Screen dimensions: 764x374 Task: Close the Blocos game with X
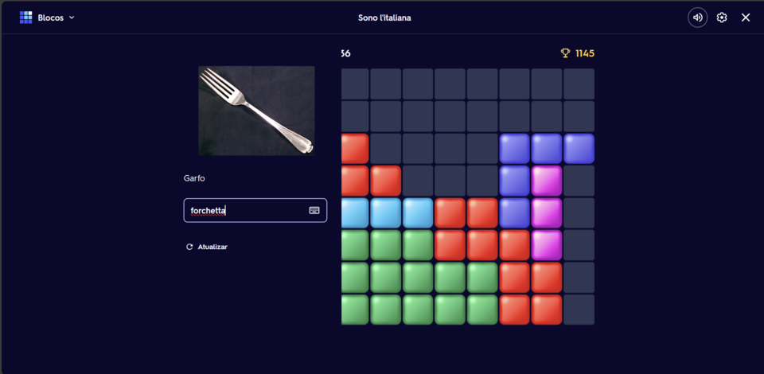[x=746, y=18]
